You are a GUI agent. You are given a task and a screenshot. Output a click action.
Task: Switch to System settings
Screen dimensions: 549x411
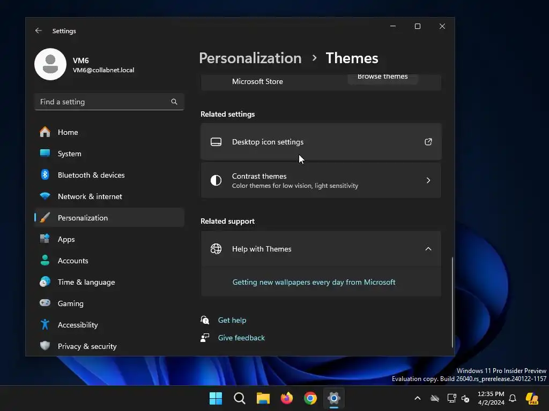point(109,154)
